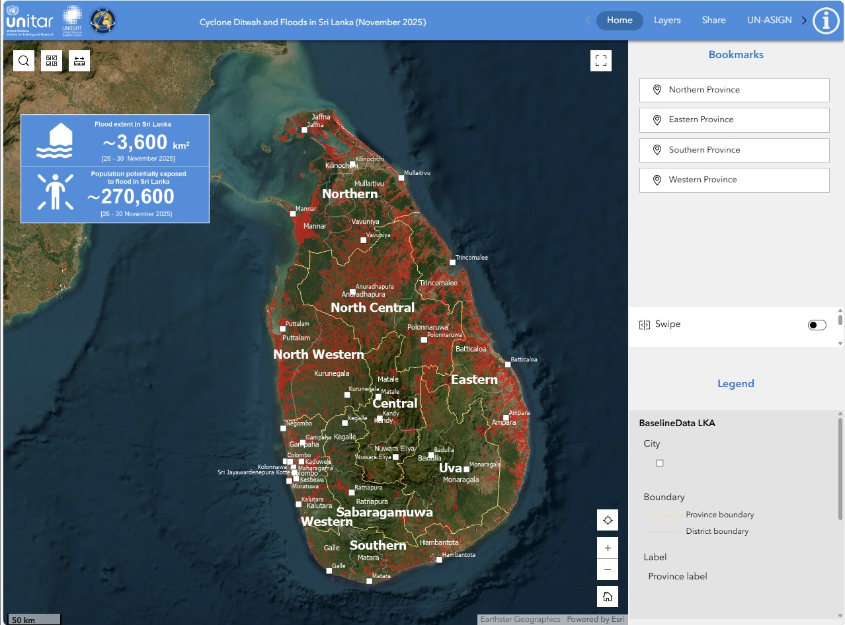The image size is (845, 625).
Task: Open the map search tool
Action: [24, 61]
